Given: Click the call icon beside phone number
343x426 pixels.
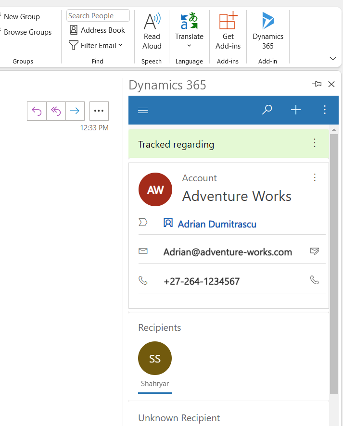Looking at the screenshot, I should pos(315,280).
